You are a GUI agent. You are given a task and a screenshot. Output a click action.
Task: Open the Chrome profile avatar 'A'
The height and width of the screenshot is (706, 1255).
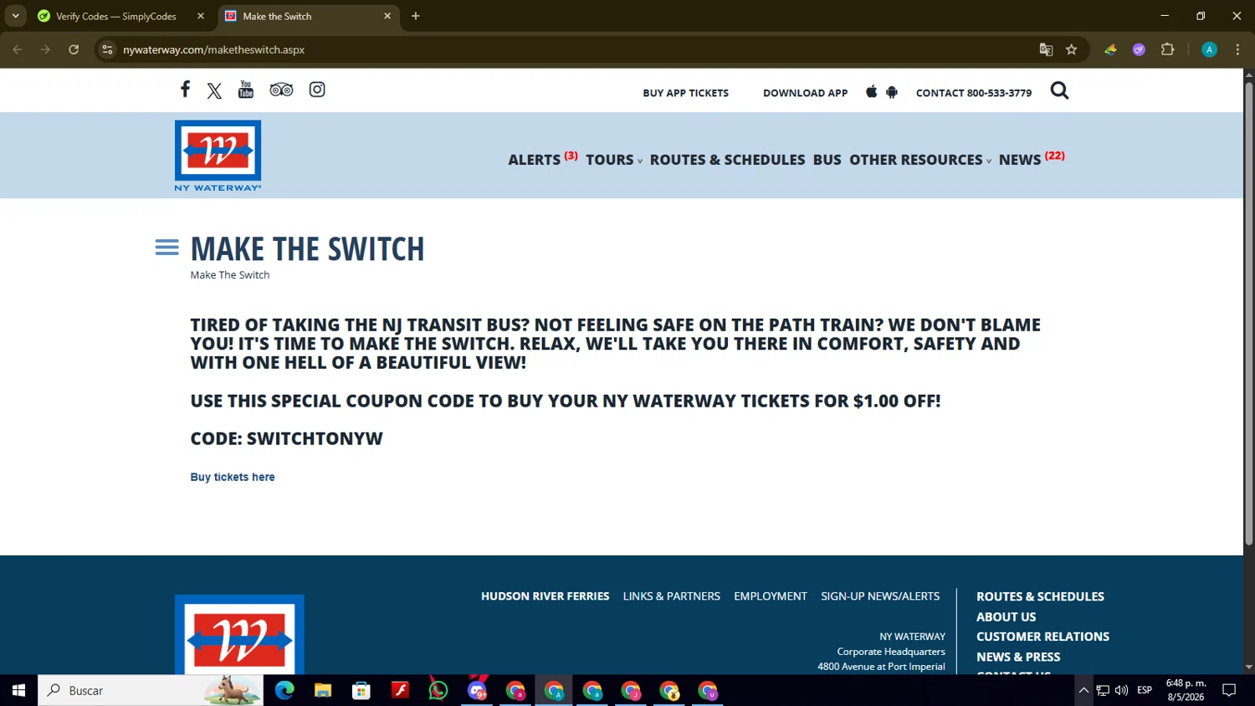click(x=1209, y=49)
